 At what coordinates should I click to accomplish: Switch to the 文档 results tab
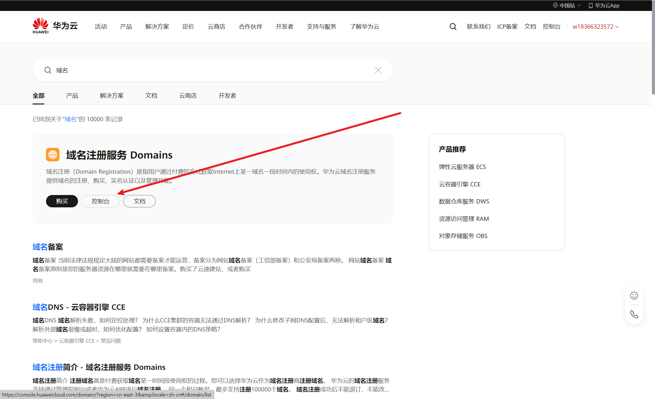(x=151, y=96)
